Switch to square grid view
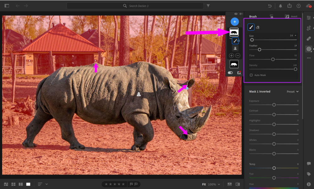The height and width of the screenshot is (189, 314). pos(14,184)
